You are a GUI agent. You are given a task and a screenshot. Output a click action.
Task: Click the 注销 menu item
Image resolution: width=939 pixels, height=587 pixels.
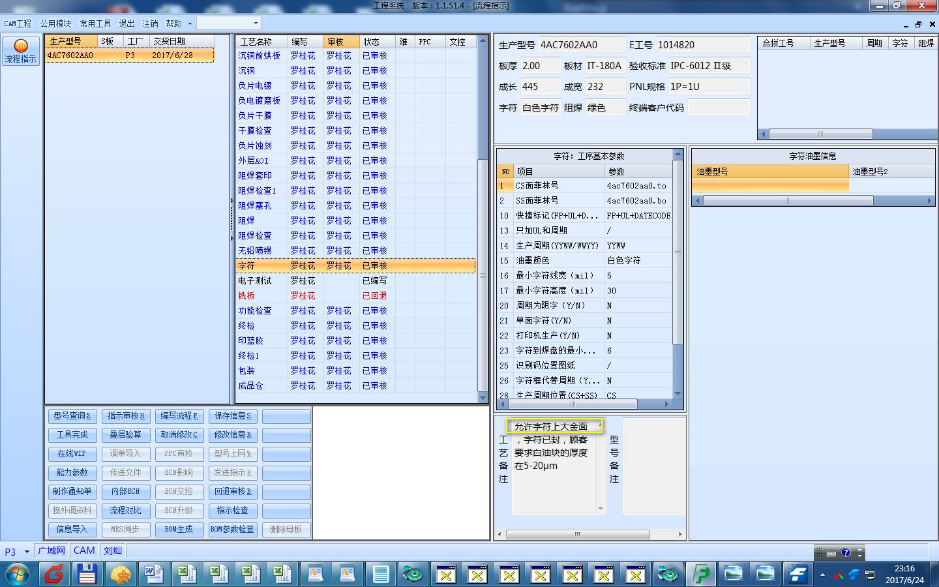(150, 23)
